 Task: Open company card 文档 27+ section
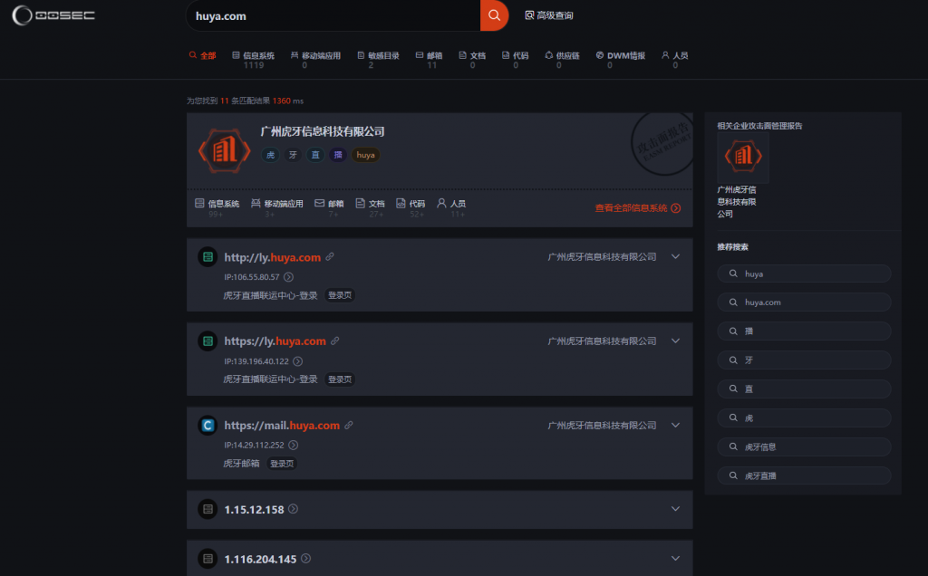point(370,207)
